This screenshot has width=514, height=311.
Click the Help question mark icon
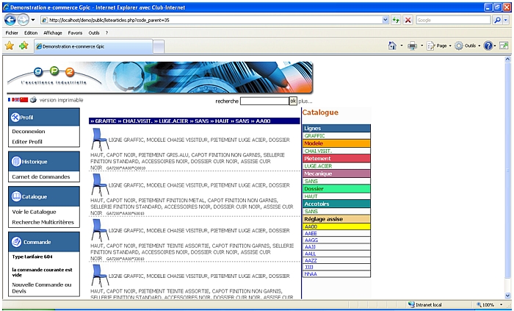coord(488,46)
